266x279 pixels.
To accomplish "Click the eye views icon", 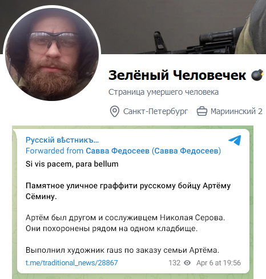I will click(x=187, y=262).
